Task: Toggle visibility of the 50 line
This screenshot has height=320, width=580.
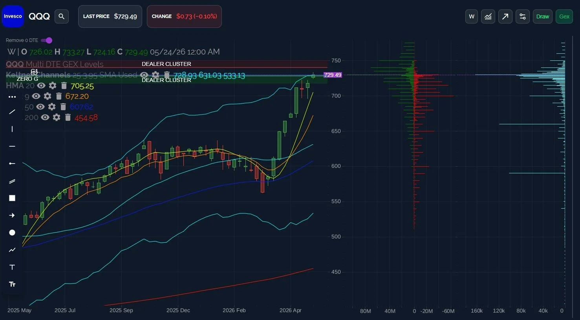Action: click(x=40, y=107)
